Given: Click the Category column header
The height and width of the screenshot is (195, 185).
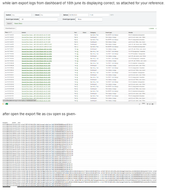Looking at the screenshot, I should [93, 33].
